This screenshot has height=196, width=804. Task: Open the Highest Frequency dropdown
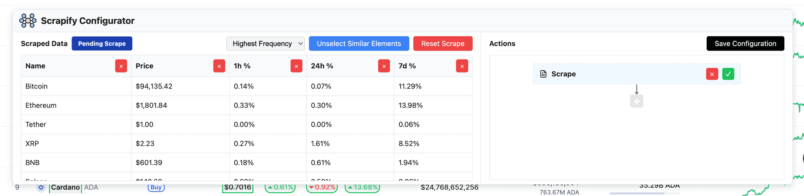click(x=266, y=44)
